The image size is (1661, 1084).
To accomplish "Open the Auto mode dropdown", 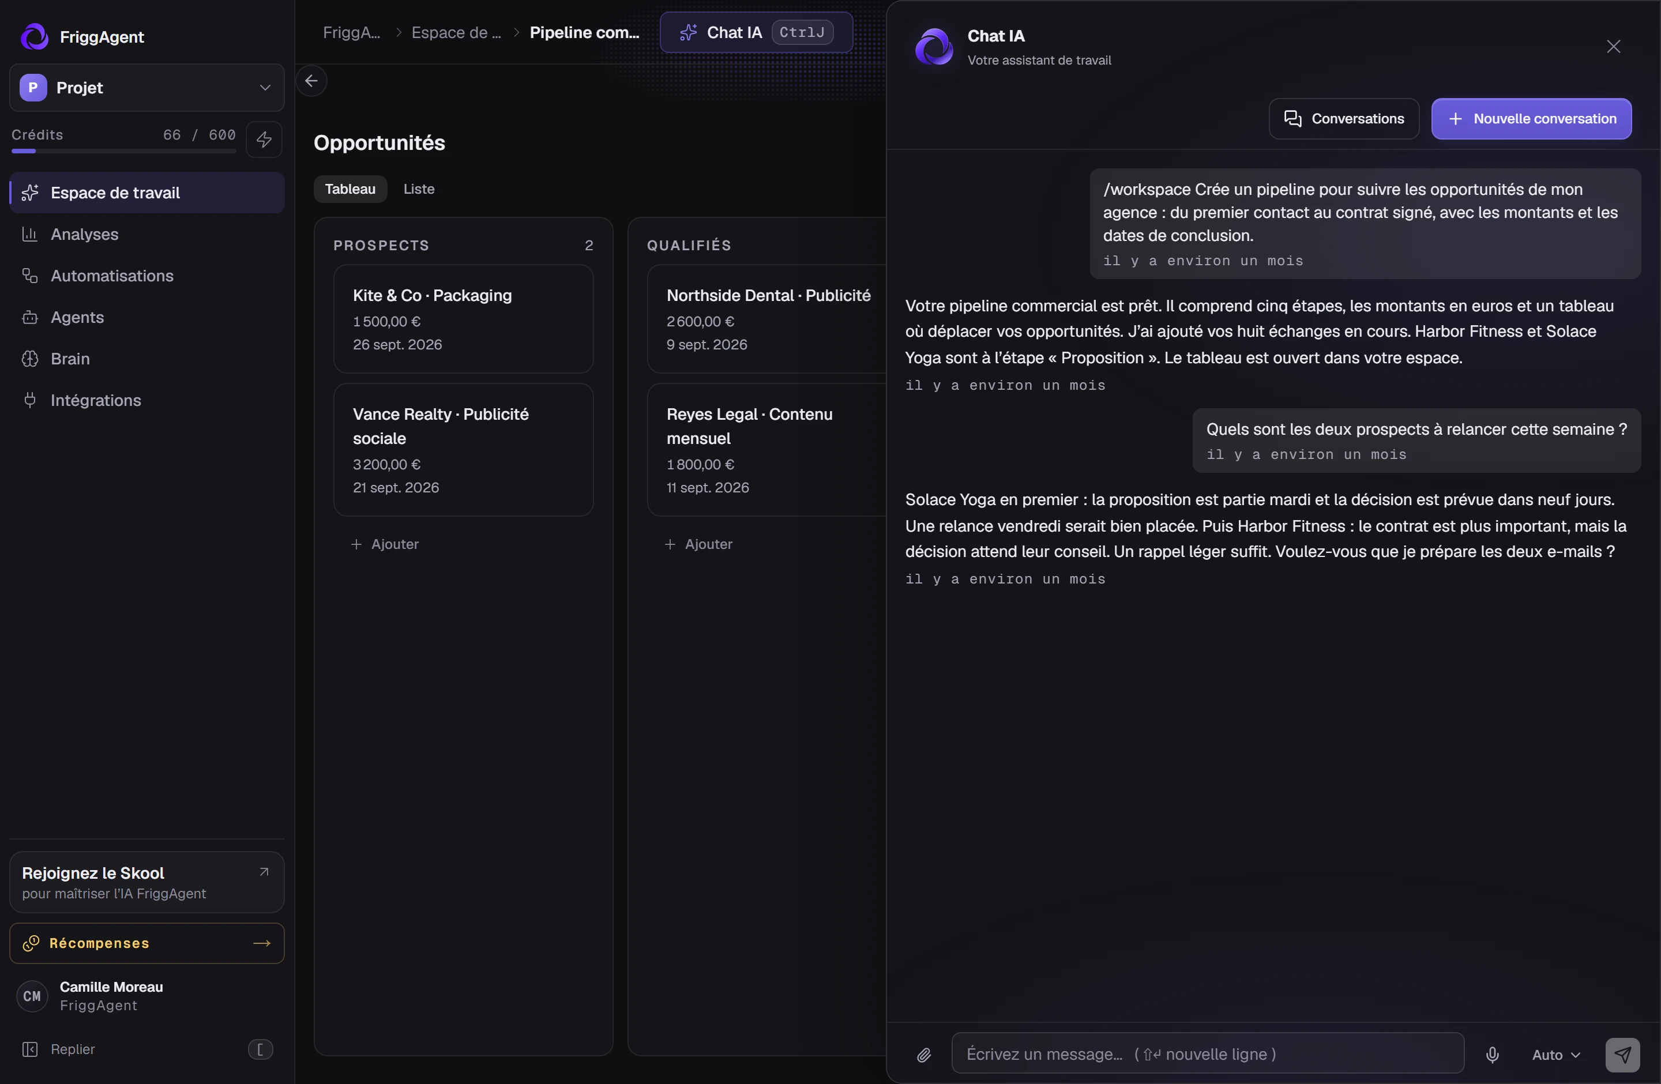I will pyautogui.click(x=1555, y=1055).
